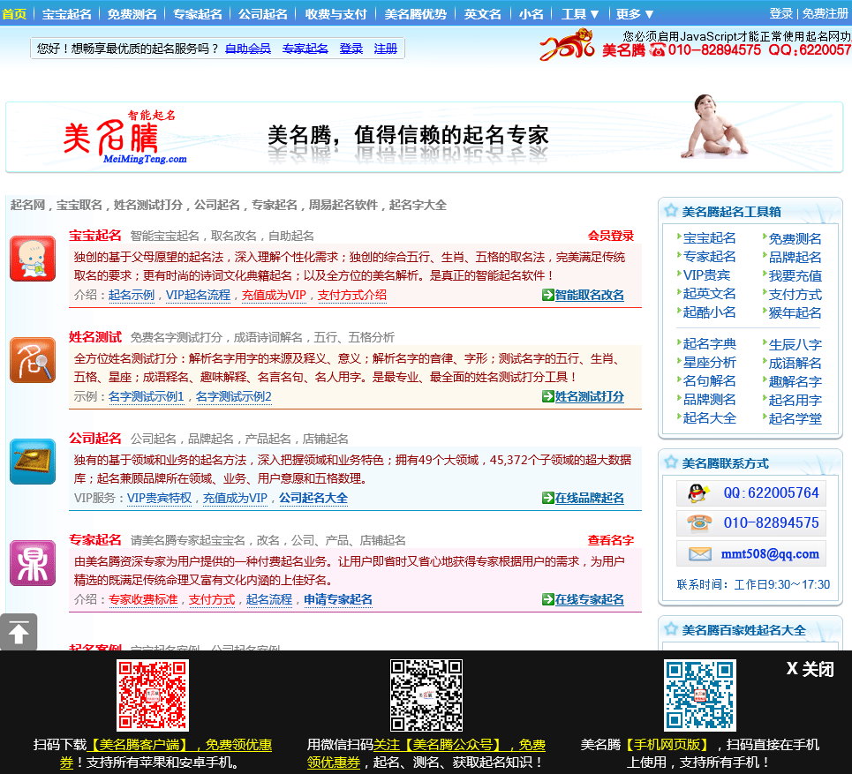Screen dimensions: 852x774
Task: Click 免费注册 in the top-right corner
Action: (x=826, y=13)
